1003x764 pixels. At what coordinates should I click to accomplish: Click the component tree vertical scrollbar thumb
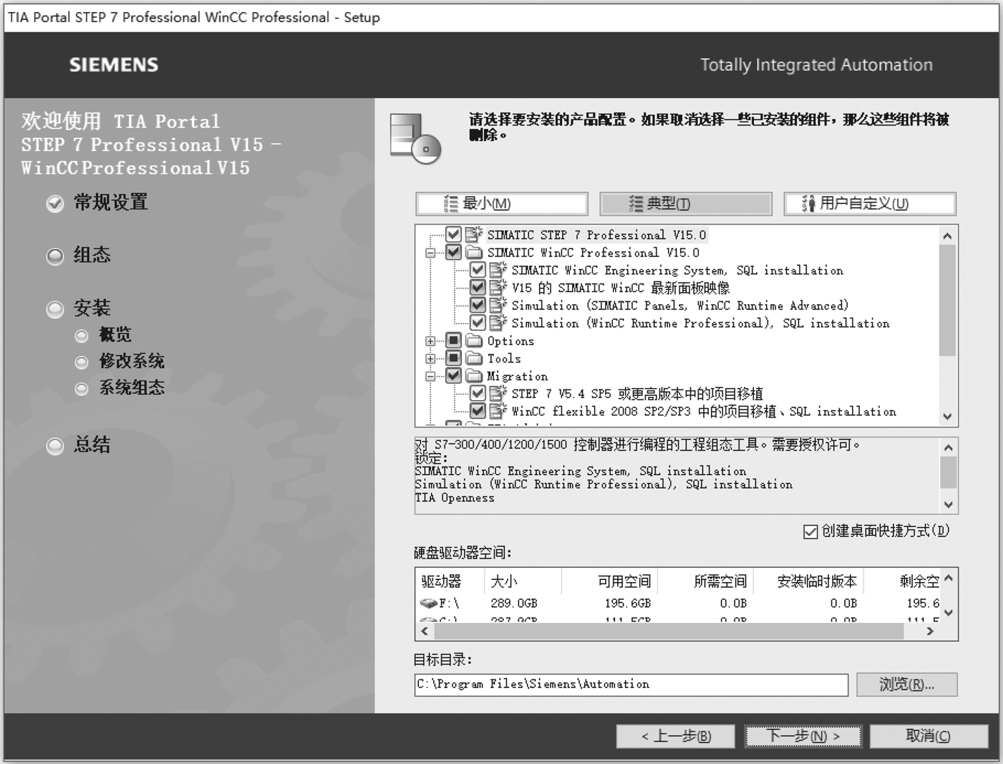pyautogui.click(x=947, y=302)
